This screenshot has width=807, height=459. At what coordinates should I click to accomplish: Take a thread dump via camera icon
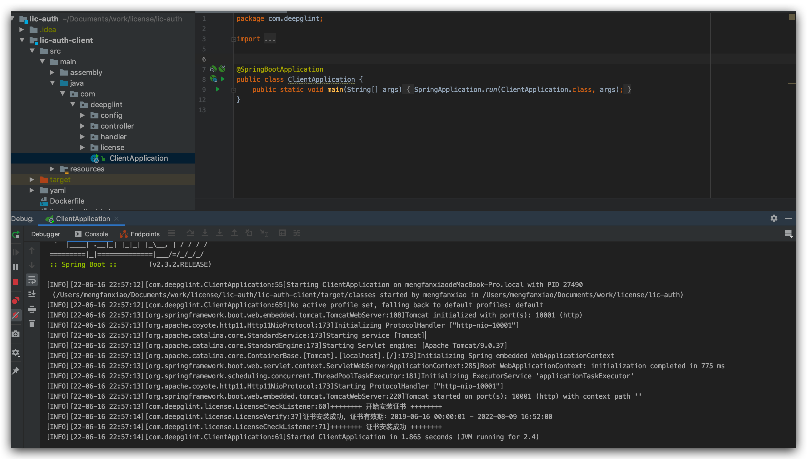tap(16, 334)
